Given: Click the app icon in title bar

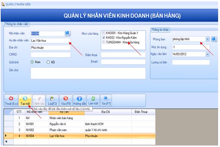Looking at the screenshot, I should pyautogui.click(x=3, y=5).
